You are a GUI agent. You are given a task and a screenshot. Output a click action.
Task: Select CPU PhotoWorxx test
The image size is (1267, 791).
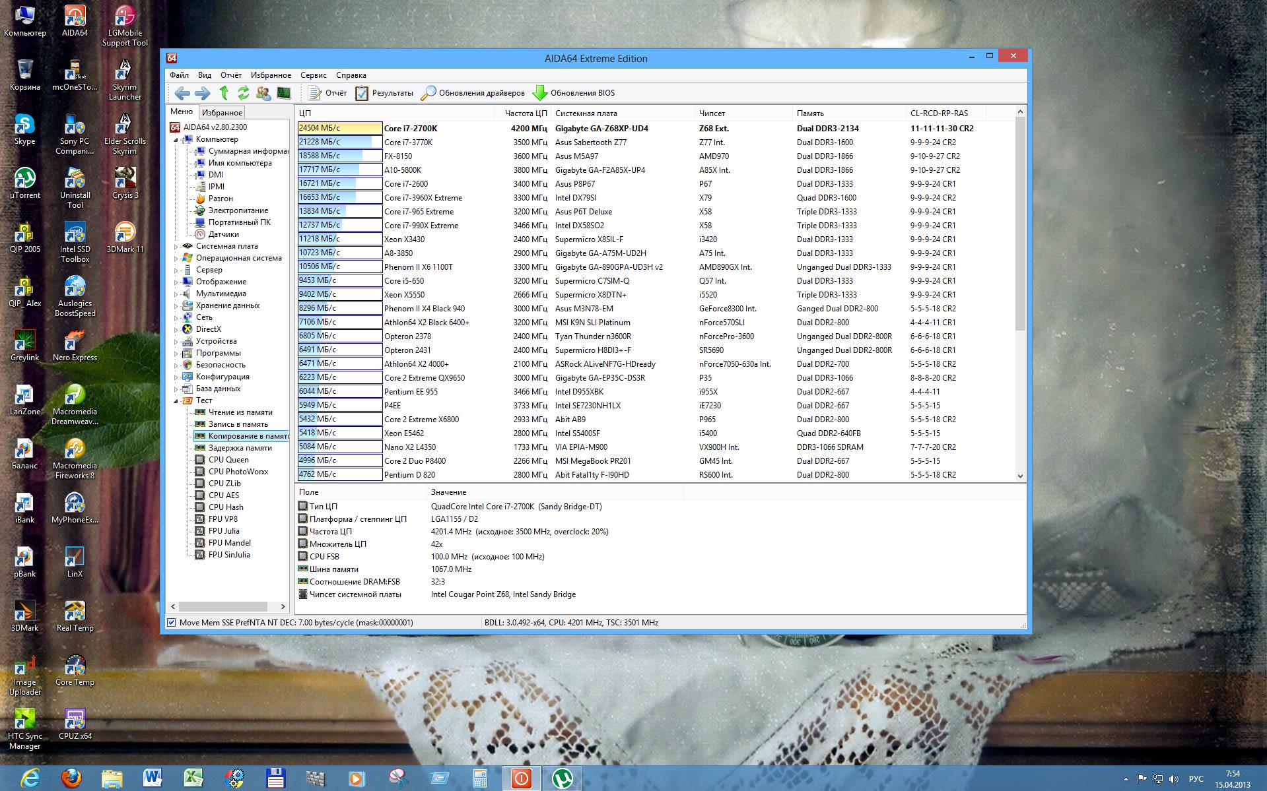(x=238, y=472)
